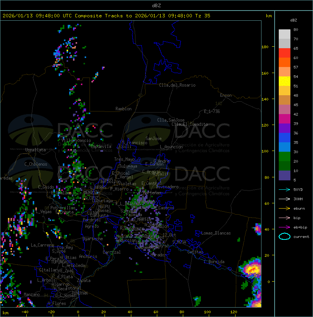Select the light gray 80 dBZ swatch

(x=284, y=34)
